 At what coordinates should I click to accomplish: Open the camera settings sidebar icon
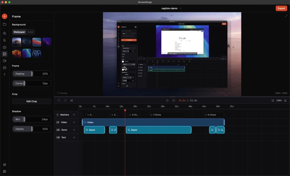5,61
